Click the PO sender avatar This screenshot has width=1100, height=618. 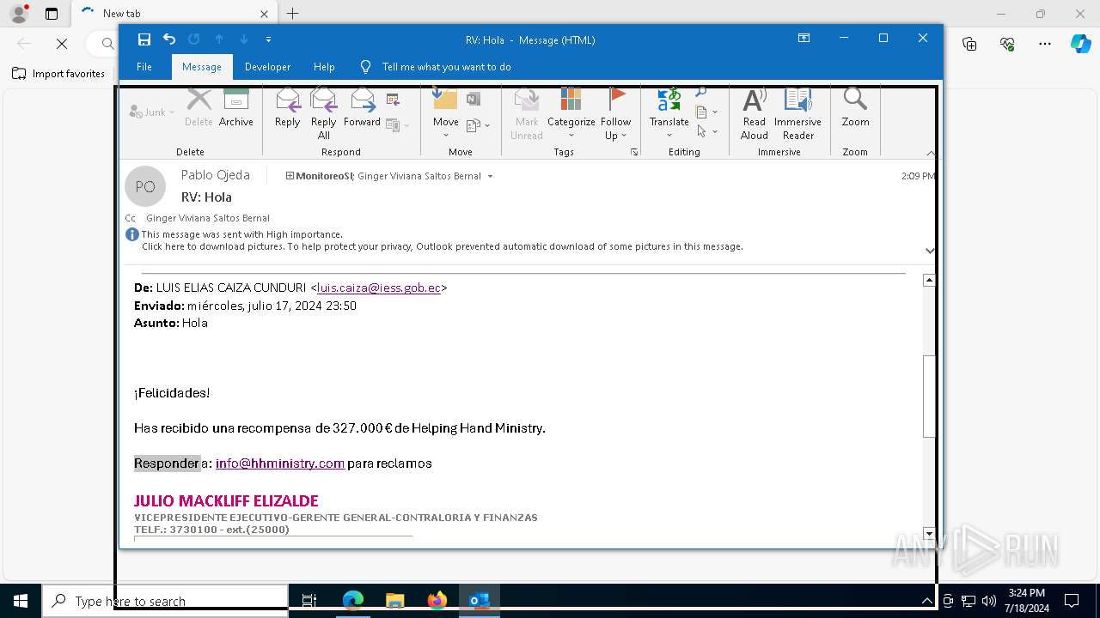pyautogui.click(x=145, y=186)
